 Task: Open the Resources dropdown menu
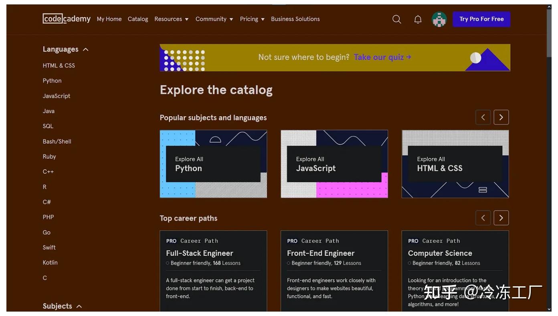pos(171,19)
